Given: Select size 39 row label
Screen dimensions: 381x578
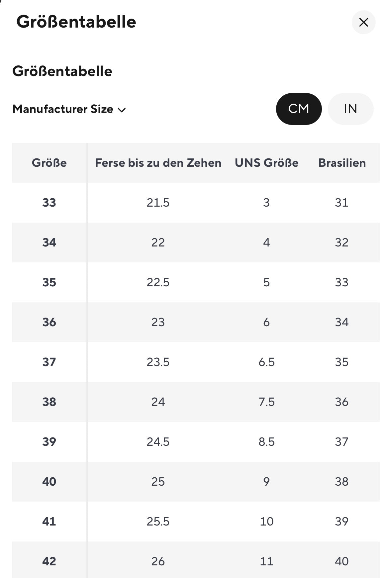Looking at the screenshot, I should tap(49, 442).
